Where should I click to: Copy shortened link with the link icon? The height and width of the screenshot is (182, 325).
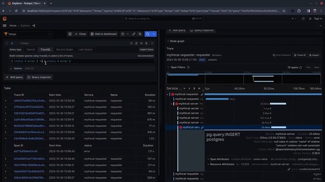pos(134,34)
